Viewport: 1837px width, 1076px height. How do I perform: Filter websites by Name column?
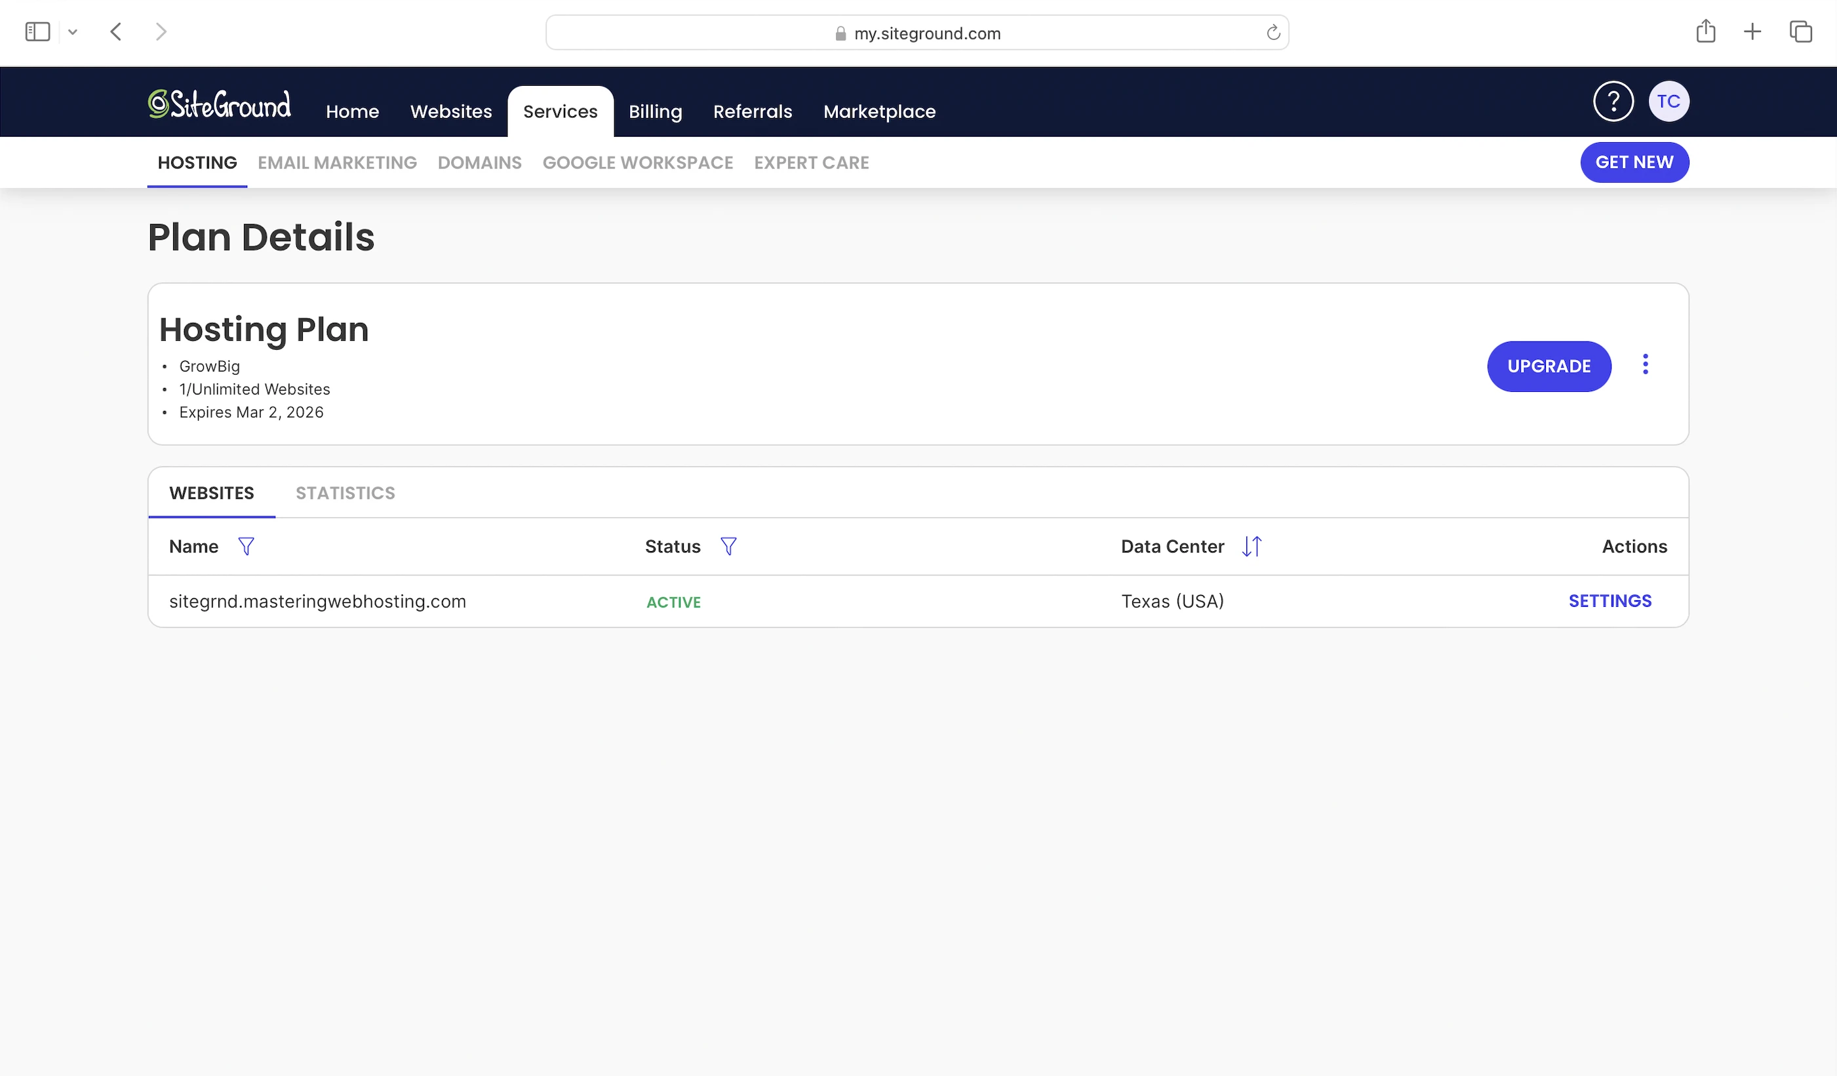point(246,547)
